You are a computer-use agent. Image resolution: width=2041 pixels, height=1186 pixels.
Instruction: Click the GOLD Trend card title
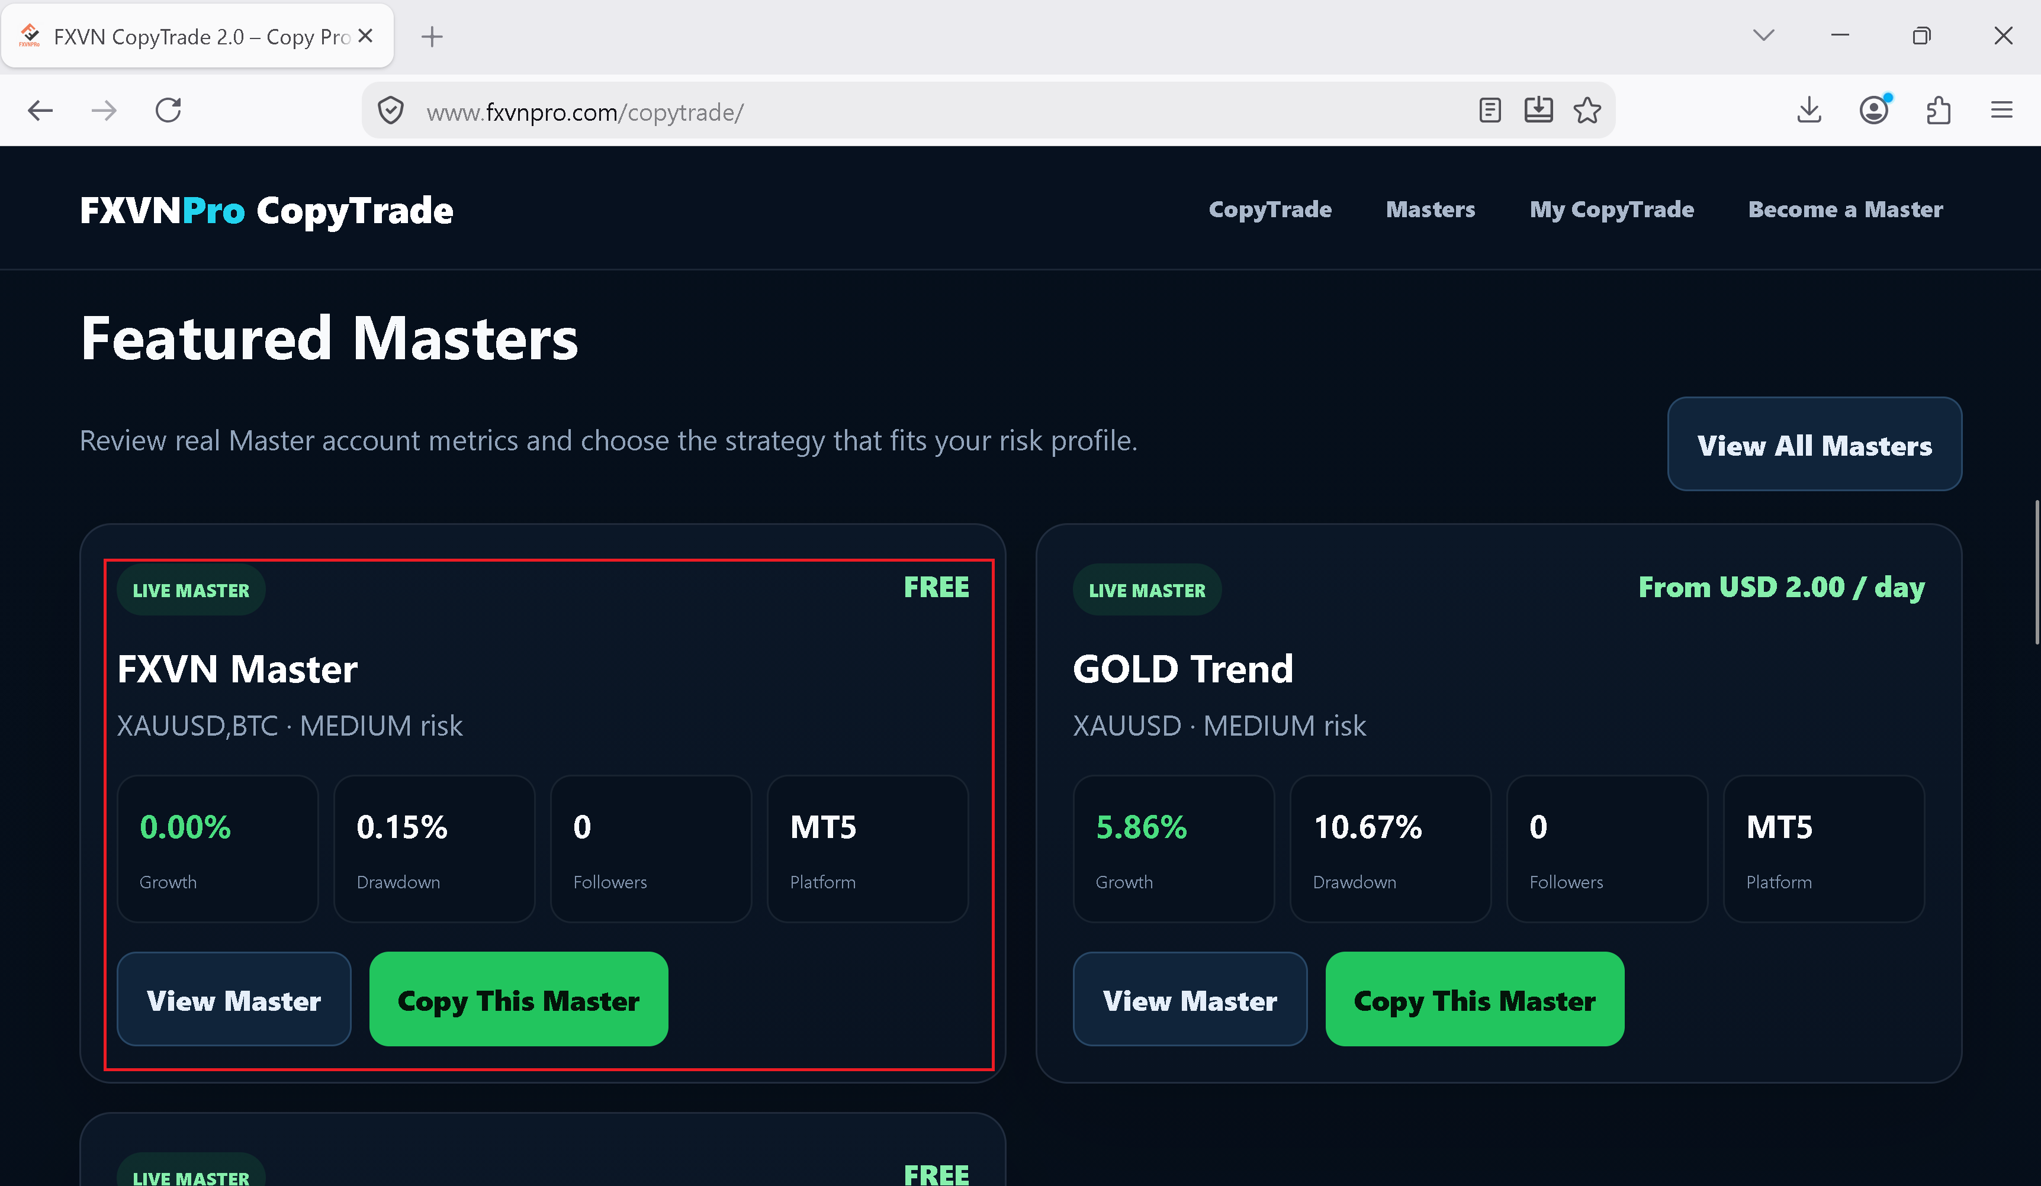[1182, 669]
